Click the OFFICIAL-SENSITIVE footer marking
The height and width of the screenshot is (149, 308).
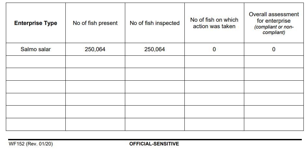coord(154,144)
